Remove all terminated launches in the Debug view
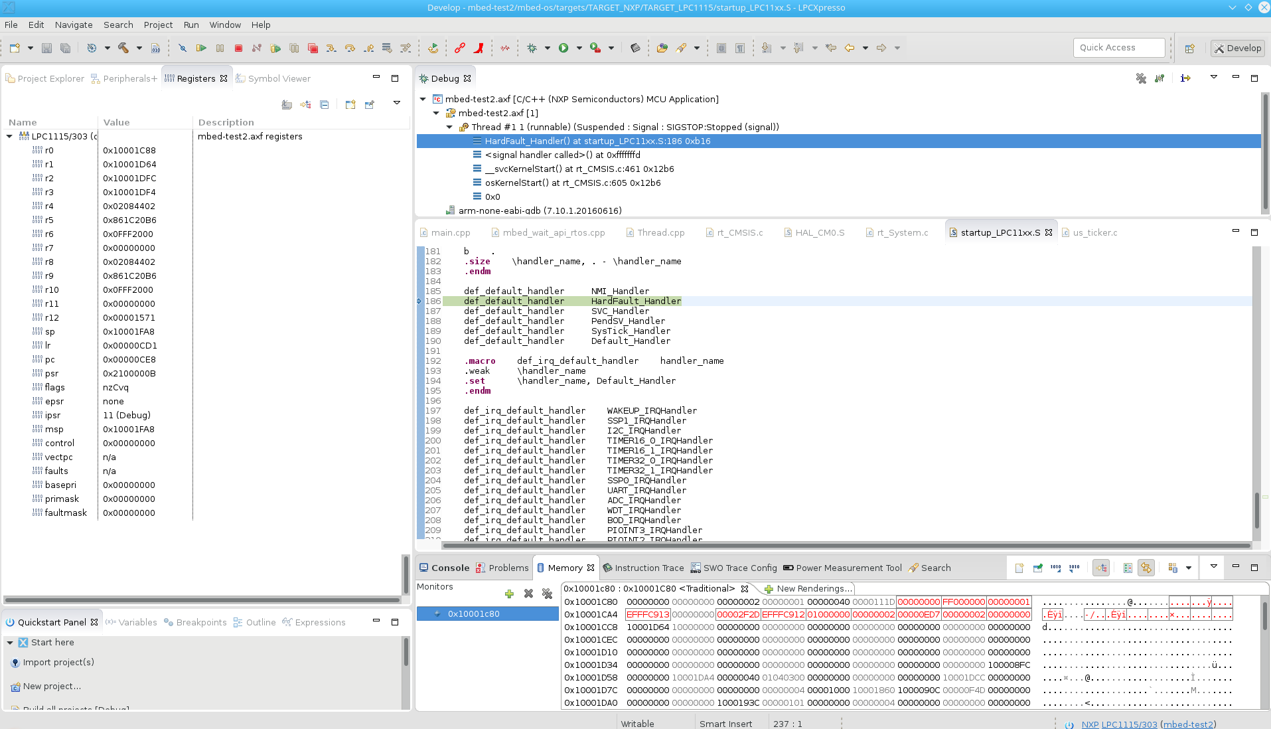Screen dimensions: 1271x729 pos(1142,78)
